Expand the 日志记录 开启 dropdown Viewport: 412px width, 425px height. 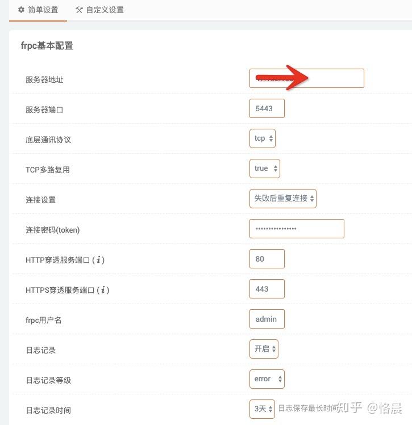[264, 349]
